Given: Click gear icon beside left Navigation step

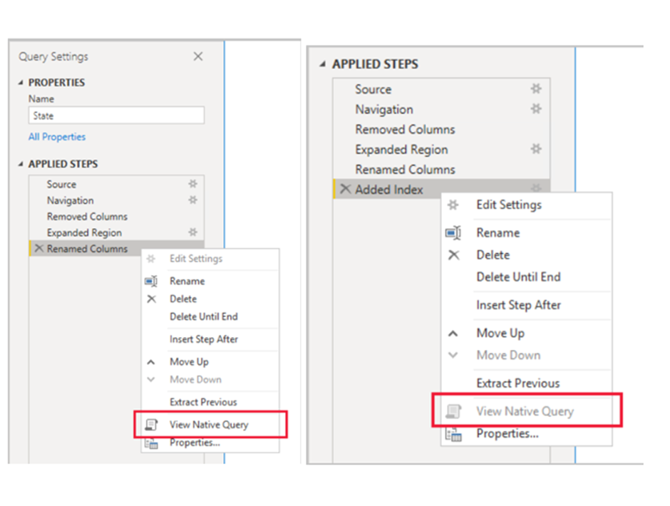Looking at the screenshot, I should tap(192, 200).
